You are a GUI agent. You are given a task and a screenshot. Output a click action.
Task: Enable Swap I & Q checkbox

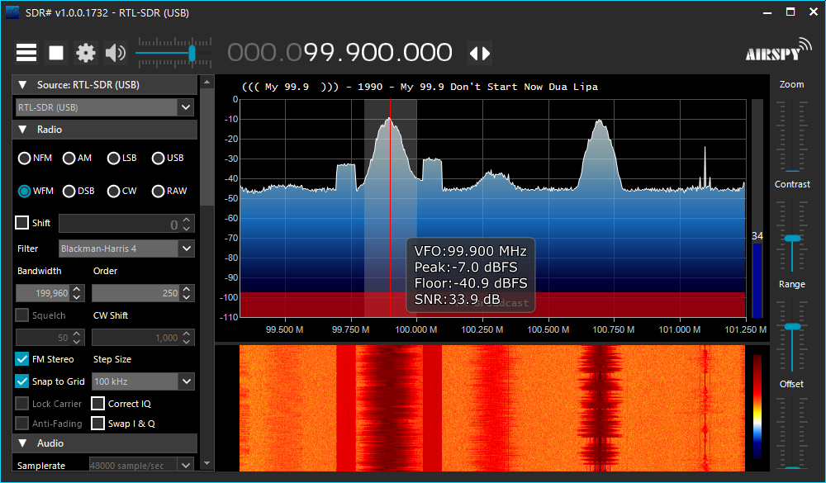point(98,424)
